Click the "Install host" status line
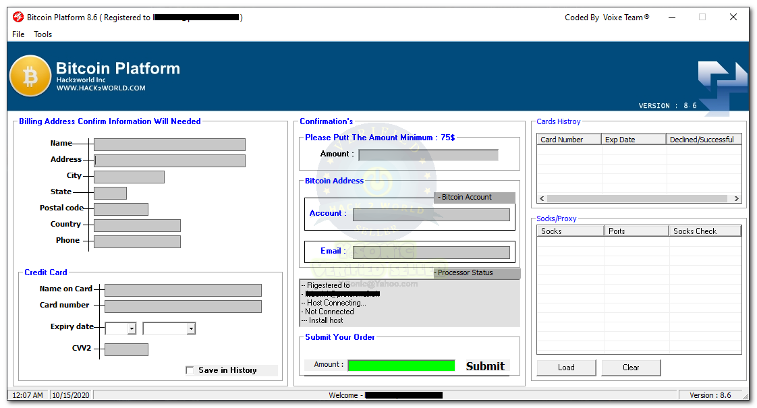The width and height of the screenshot is (757, 408). click(323, 320)
